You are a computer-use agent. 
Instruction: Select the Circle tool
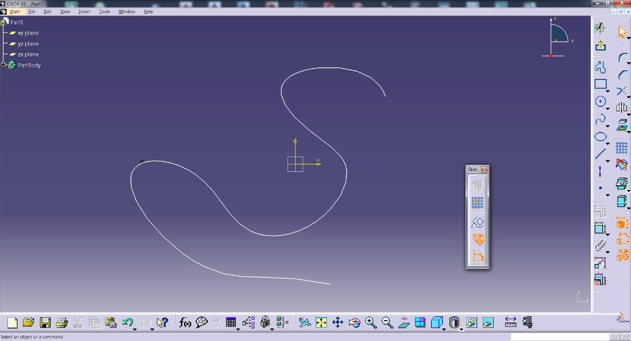[601, 101]
